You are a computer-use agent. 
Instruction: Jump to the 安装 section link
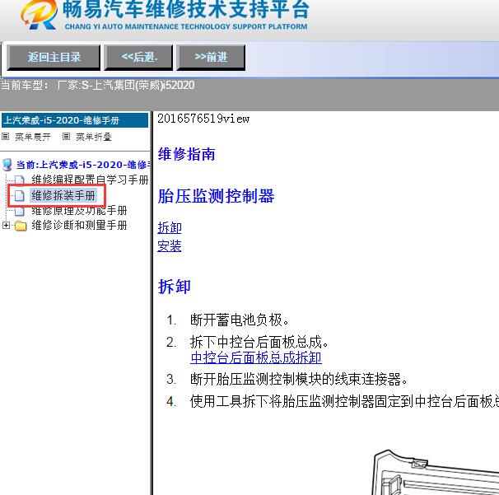coord(170,246)
